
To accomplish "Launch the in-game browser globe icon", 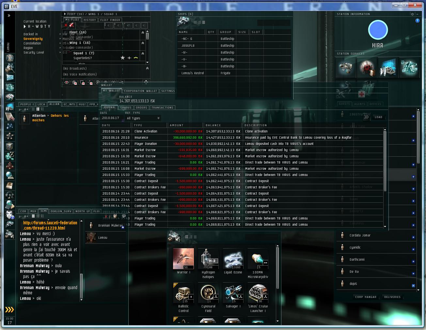I will pyautogui.click(x=10, y=176).
